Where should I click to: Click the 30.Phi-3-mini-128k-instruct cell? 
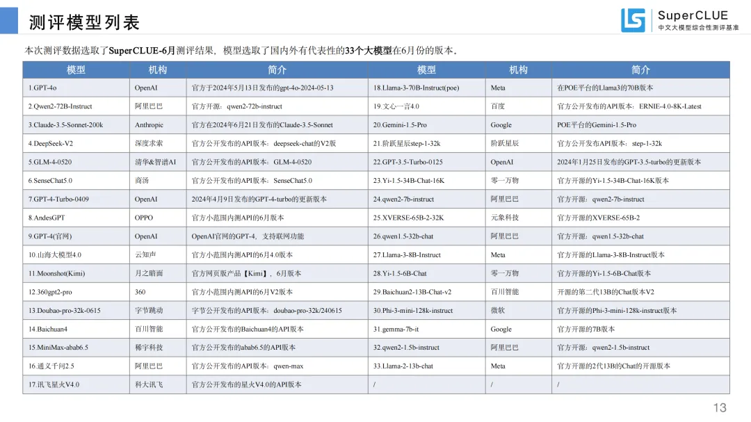click(427, 310)
